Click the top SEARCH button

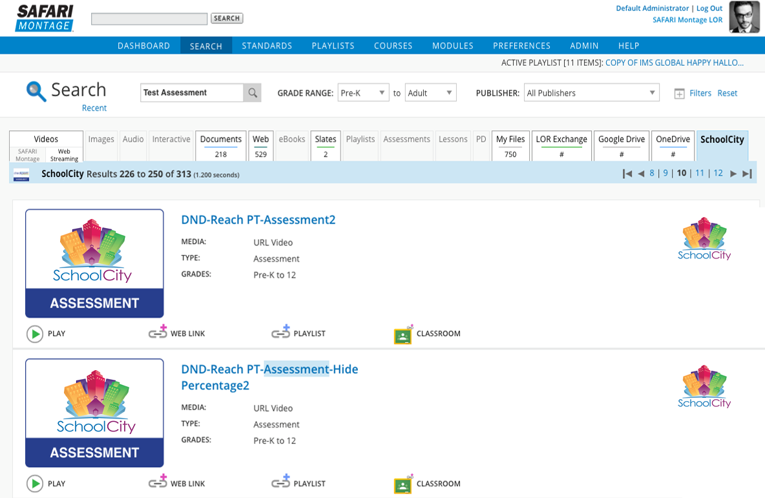(x=227, y=19)
